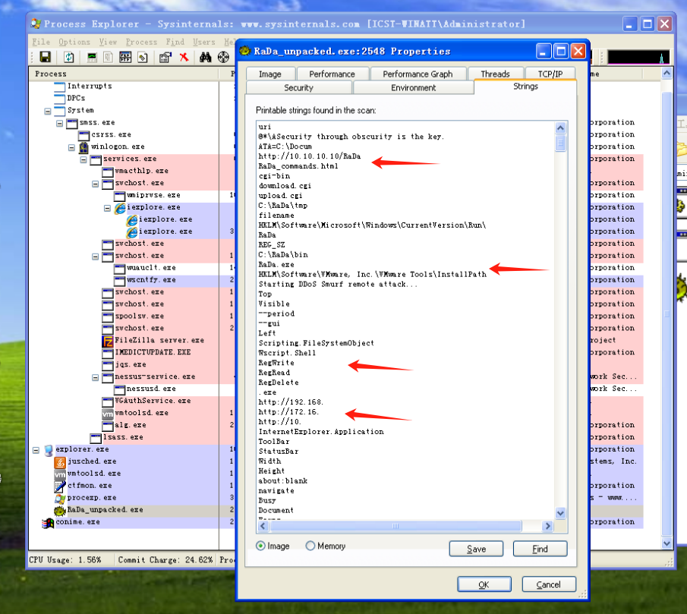Click the DLL/handles view toolbar icon
Screen dimensions: 687x614
point(143,57)
